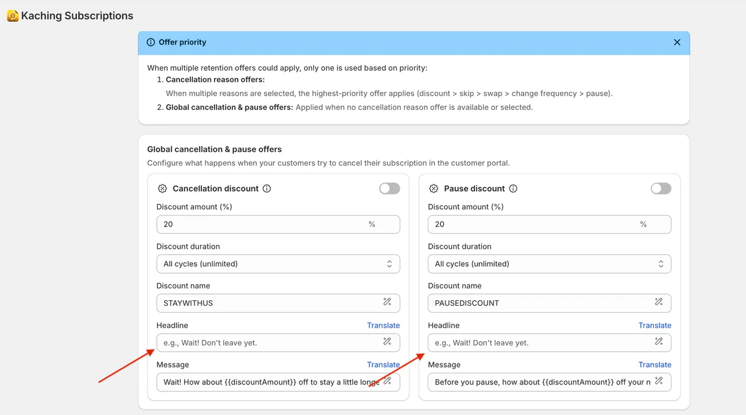The height and width of the screenshot is (415, 746).
Task: Focus the Cancellation discount amount (%) field
Action: click(x=279, y=225)
